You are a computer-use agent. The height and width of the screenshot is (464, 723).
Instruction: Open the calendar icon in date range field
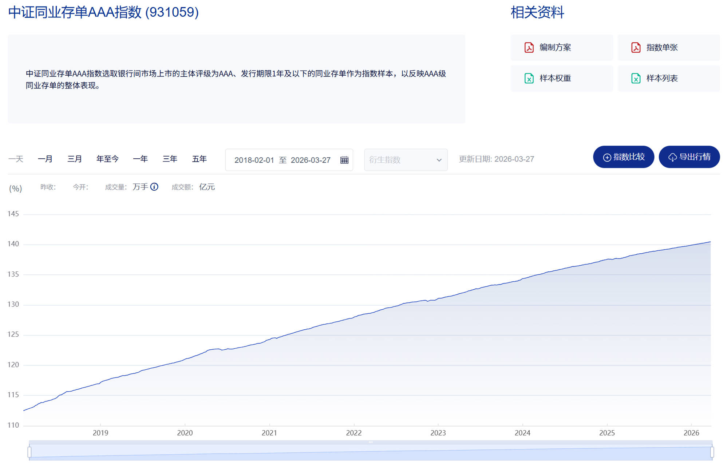click(344, 160)
